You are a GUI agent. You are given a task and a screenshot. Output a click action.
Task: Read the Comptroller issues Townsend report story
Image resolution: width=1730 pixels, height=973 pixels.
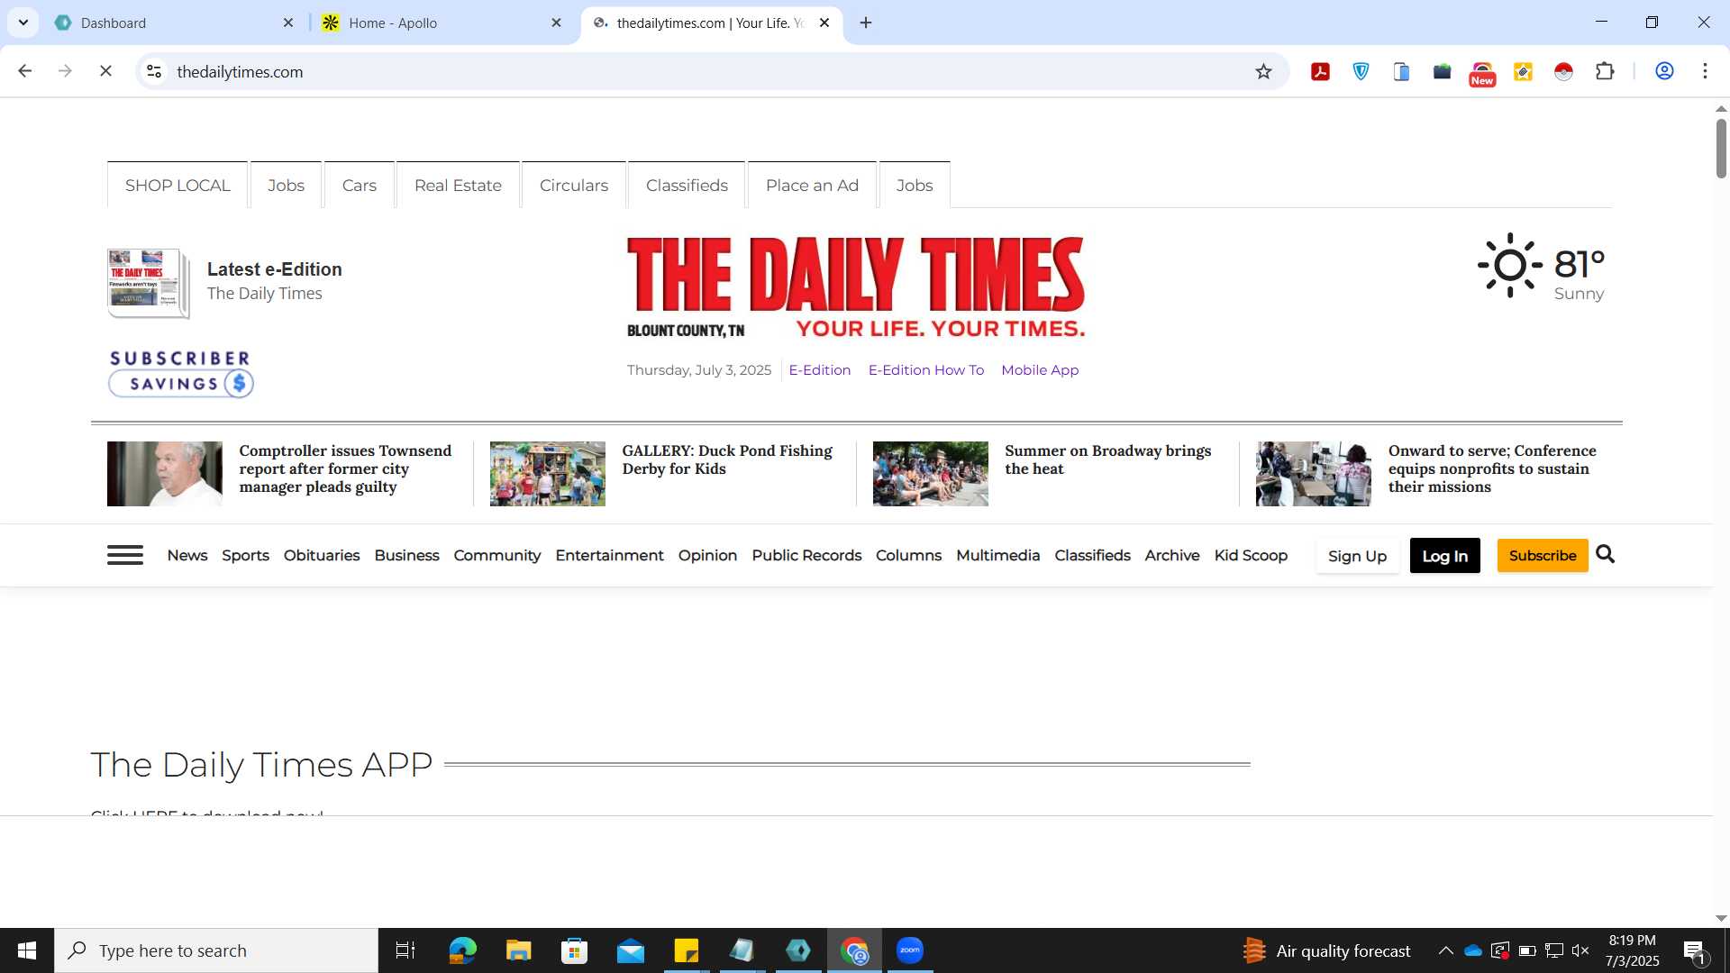345,468
